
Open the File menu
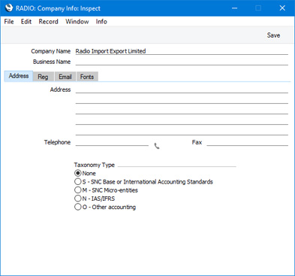coord(9,22)
